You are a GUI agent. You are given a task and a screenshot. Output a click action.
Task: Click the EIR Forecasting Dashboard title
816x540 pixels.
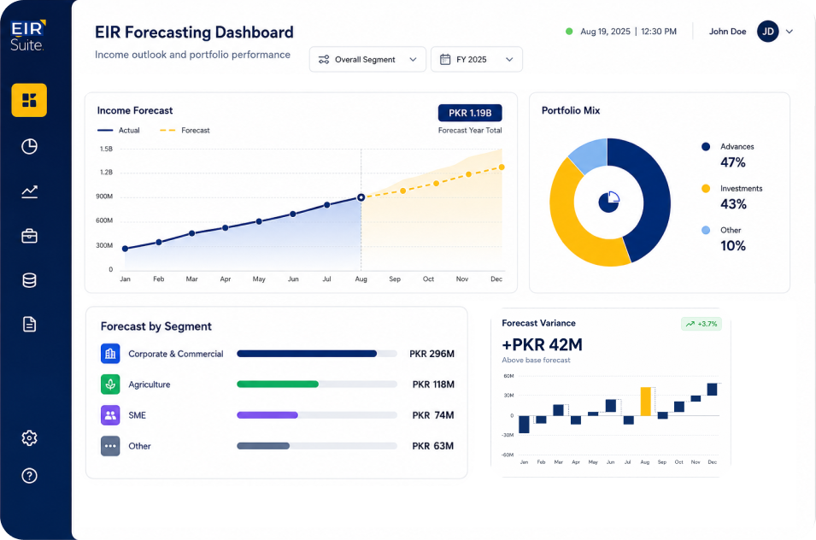[194, 32]
